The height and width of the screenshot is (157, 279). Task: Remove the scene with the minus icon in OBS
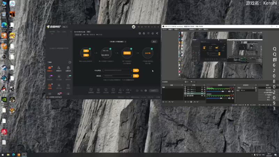tap(166, 102)
